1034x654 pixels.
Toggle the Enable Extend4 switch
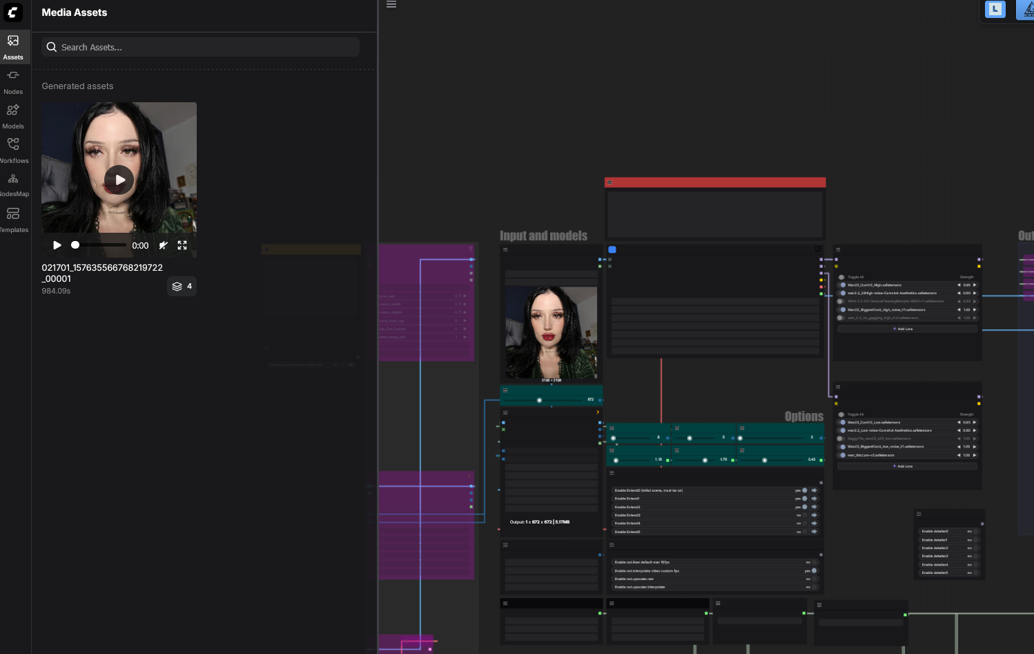pyautogui.click(x=805, y=523)
